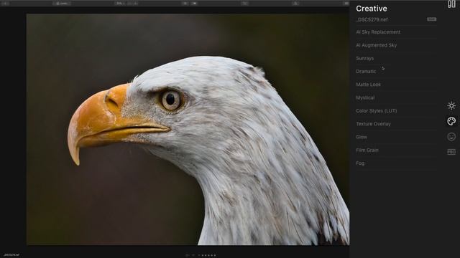The image size is (460, 258).
Task: Open the Professional tools PRO icon
Action: click(x=451, y=151)
